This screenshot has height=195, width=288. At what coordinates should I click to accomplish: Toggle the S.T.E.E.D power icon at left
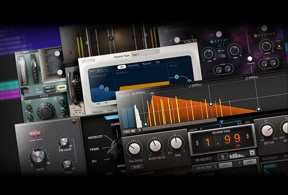tap(22, 99)
